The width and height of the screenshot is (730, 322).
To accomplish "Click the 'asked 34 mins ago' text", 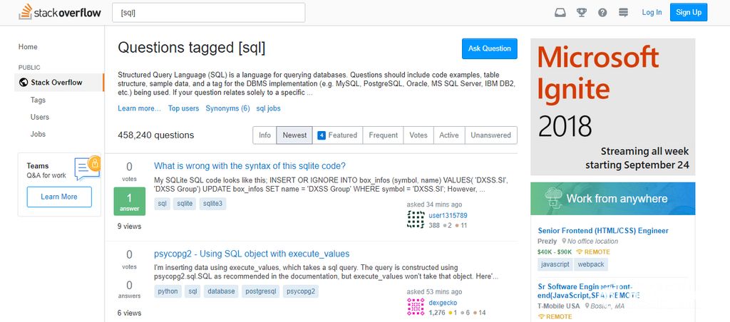I will pos(434,204).
